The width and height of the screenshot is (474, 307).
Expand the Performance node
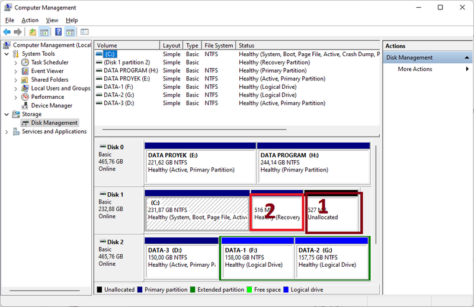coord(16,97)
